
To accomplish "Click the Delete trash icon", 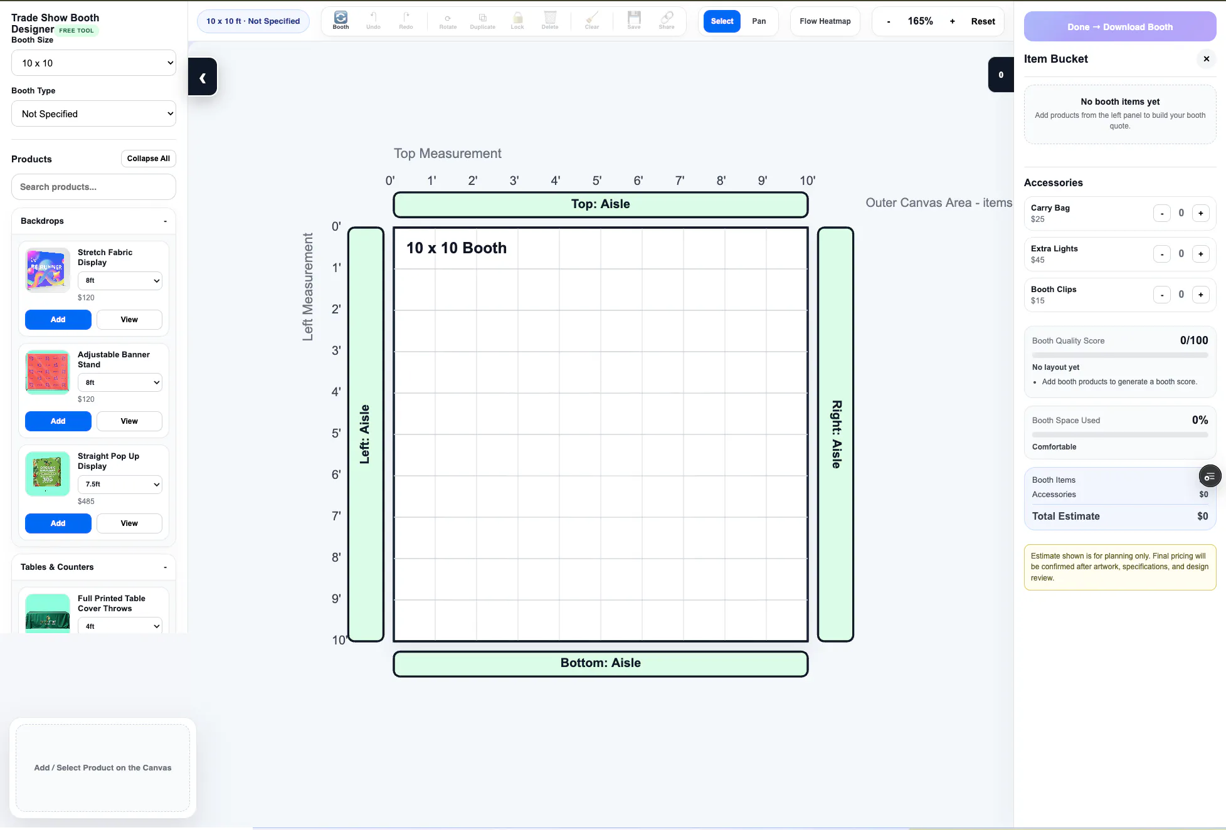I will coord(550,21).
